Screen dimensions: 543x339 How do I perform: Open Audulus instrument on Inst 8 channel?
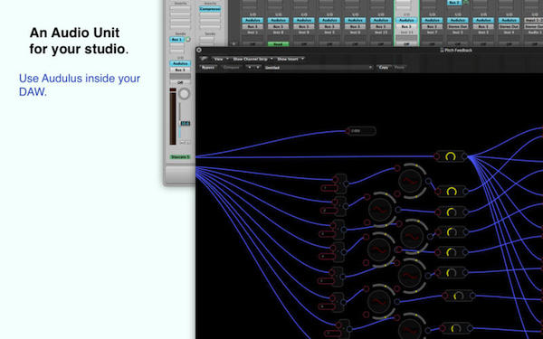coord(278,21)
